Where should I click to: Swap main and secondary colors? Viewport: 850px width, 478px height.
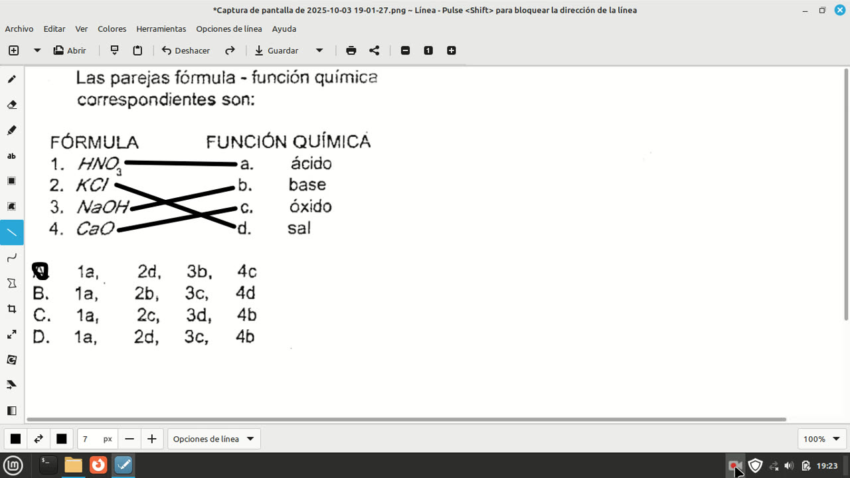point(39,439)
